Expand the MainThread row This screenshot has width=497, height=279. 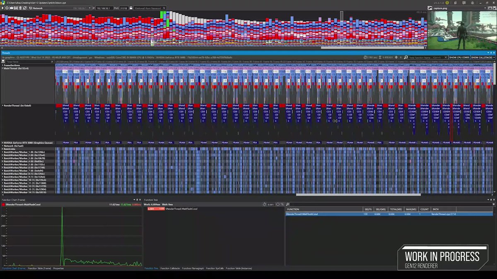point(2,68)
